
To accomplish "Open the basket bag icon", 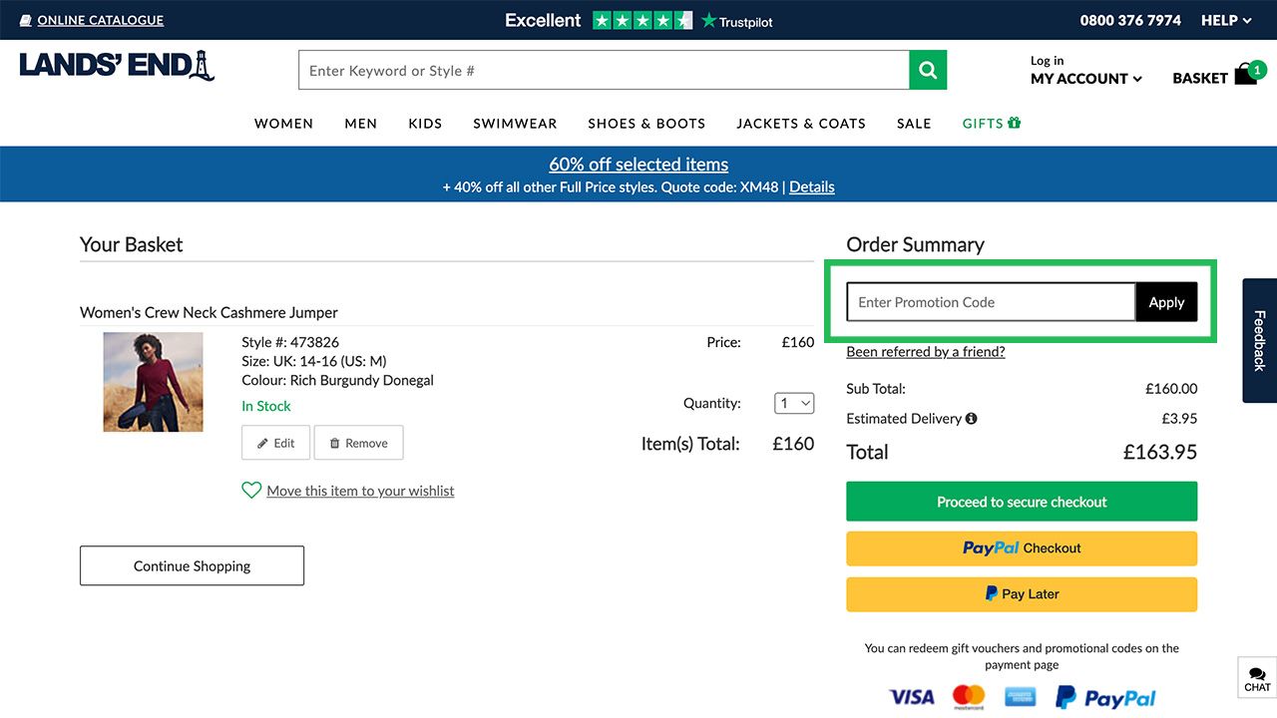I will 1246,75.
